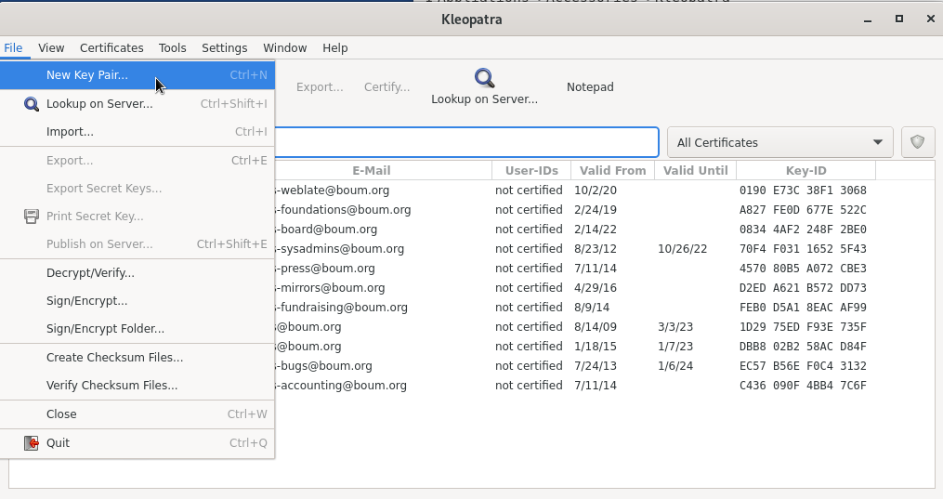This screenshot has width=943, height=499.
Task: Select Import from the File menu
Action: [x=70, y=132]
